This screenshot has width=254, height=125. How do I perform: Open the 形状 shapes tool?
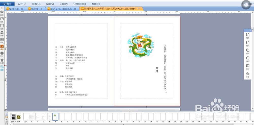pyautogui.click(x=2, y=54)
